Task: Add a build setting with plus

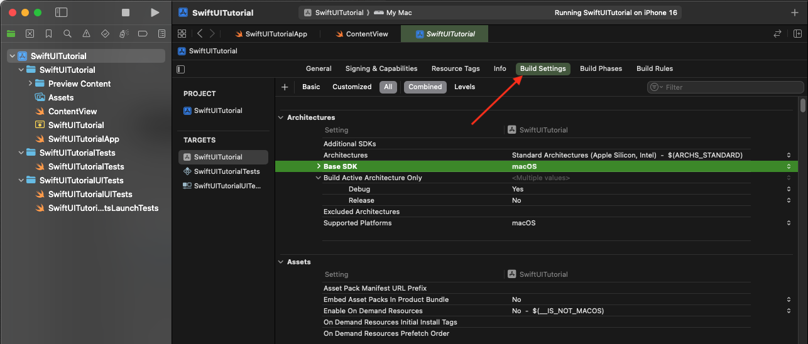Action: coord(285,87)
